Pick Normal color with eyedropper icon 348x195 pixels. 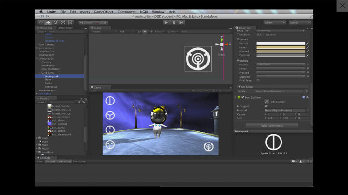point(308,43)
